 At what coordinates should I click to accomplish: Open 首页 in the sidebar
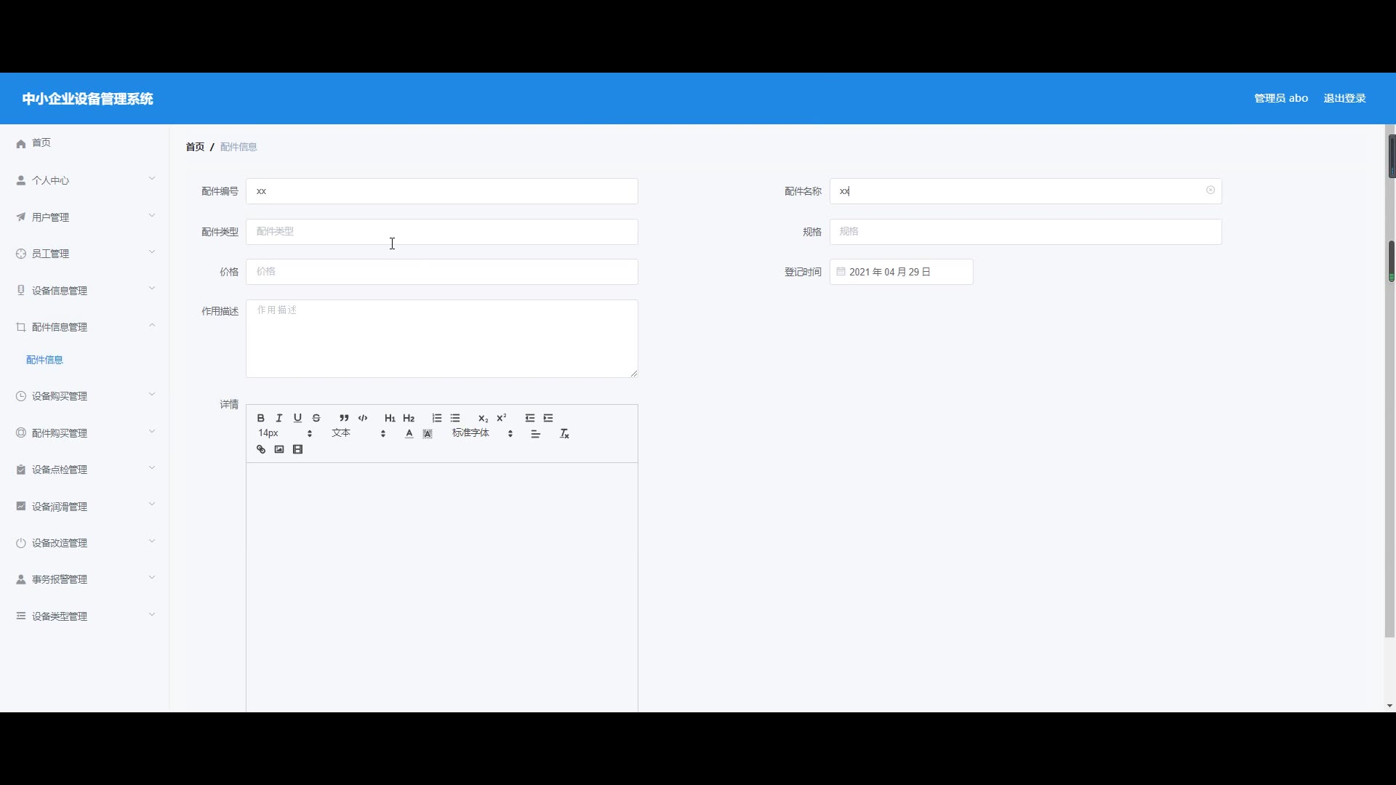(41, 143)
